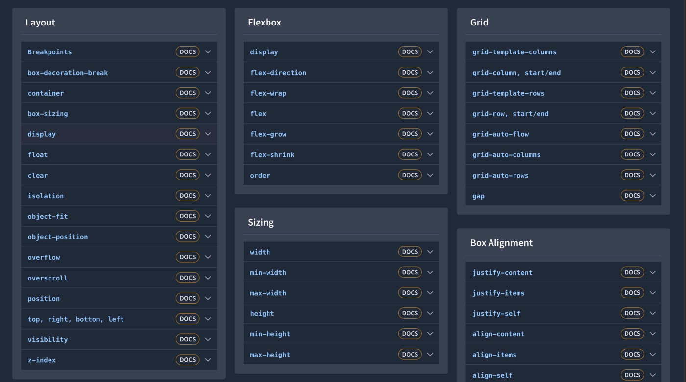This screenshot has width=686, height=382.
Task: Expand the max-height entry
Action: pyautogui.click(x=430, y=354)
